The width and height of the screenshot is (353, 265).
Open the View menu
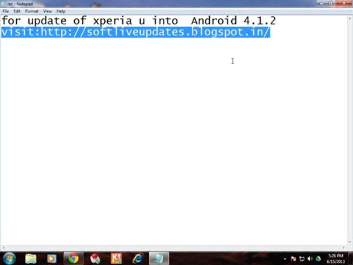(x=47, y=11)
